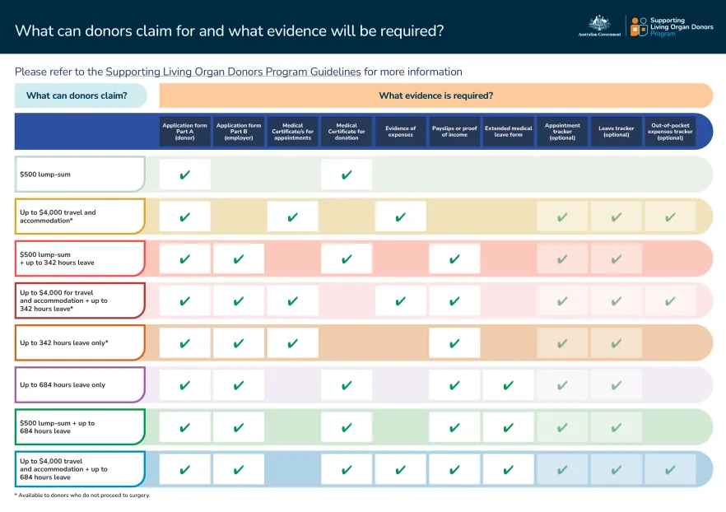This screenshot has height=512, width=726.
Task: Select the 'Up to 342 hours leave only*' row label
Action: 80,342
